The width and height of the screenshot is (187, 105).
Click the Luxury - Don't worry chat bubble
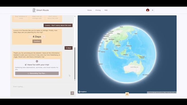[58, 25]
